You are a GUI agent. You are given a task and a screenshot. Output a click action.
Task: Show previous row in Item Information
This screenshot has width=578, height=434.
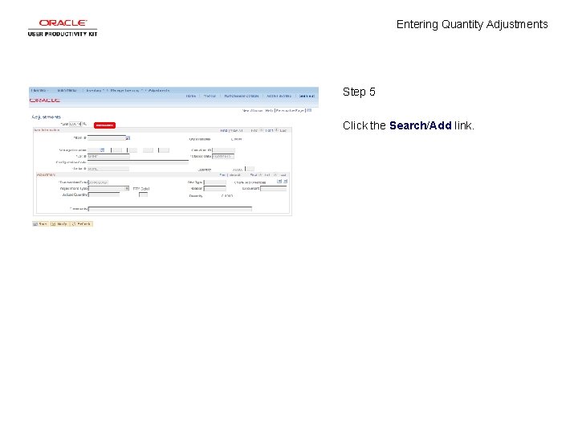pyautogui.click(x=262, y=130)
